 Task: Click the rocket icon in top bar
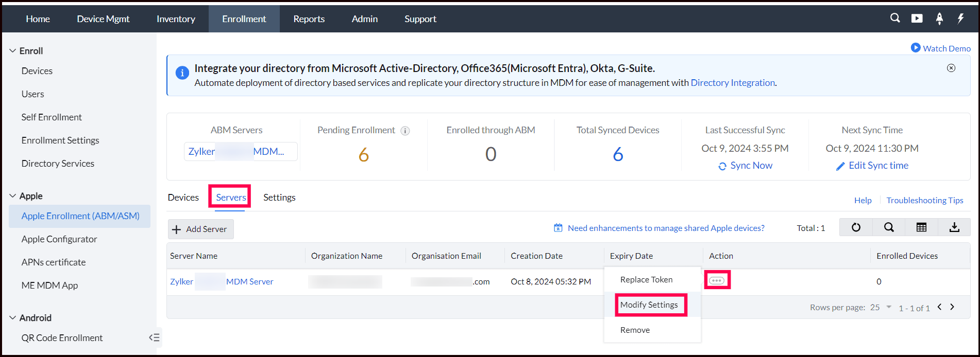pos(939,19)
